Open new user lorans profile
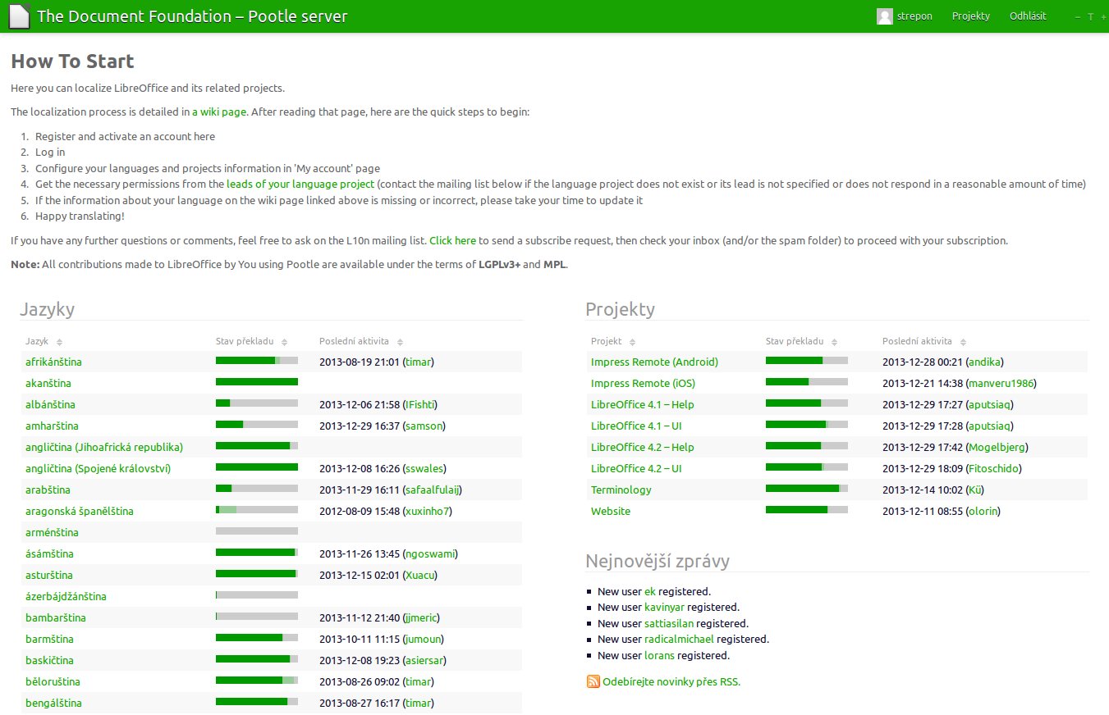This screenshot has height=715, width=1109. (659, 656)
